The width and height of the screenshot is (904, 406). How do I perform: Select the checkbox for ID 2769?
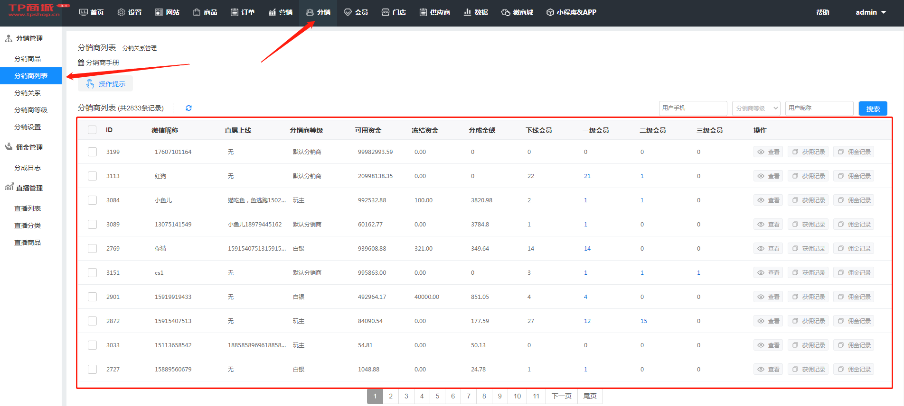pos(92,249)
